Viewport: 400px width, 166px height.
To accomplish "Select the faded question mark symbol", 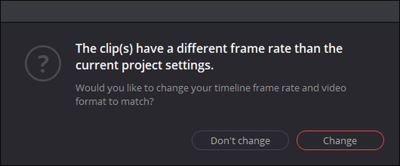I will (43, 63).
